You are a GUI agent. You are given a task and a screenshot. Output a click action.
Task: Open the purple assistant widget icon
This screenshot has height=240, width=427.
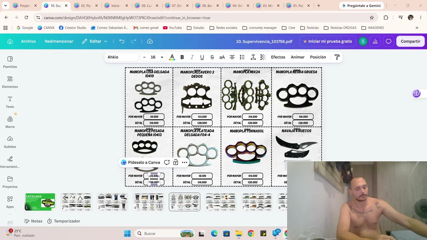[x=417, y=94]
